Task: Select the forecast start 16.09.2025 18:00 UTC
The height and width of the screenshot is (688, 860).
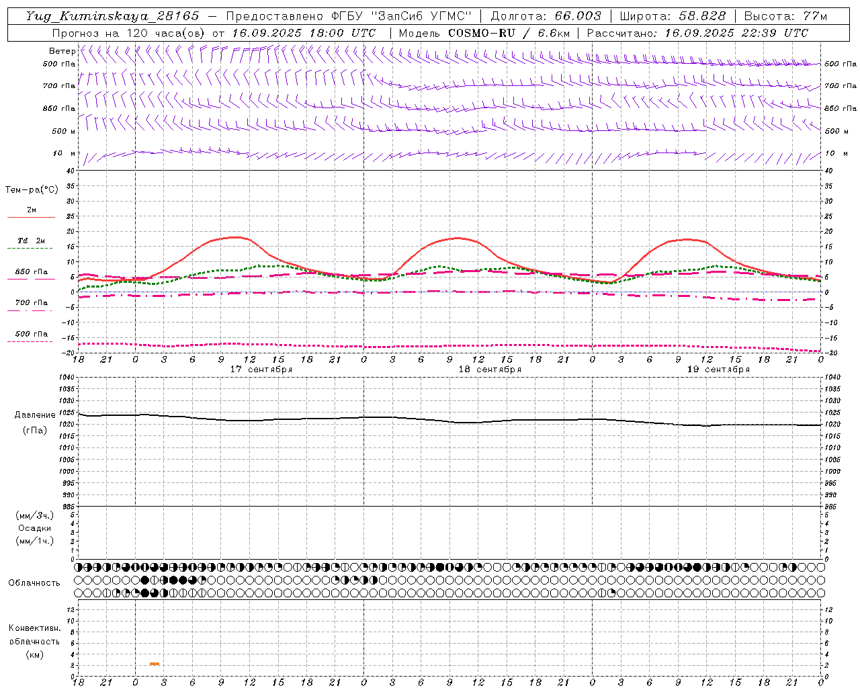Action: pos(304,33)
